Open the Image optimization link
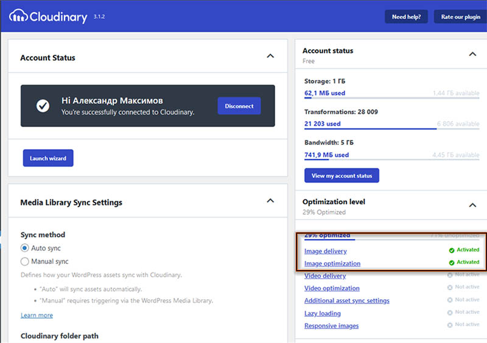Screen dimensions: 487x343 332,263
